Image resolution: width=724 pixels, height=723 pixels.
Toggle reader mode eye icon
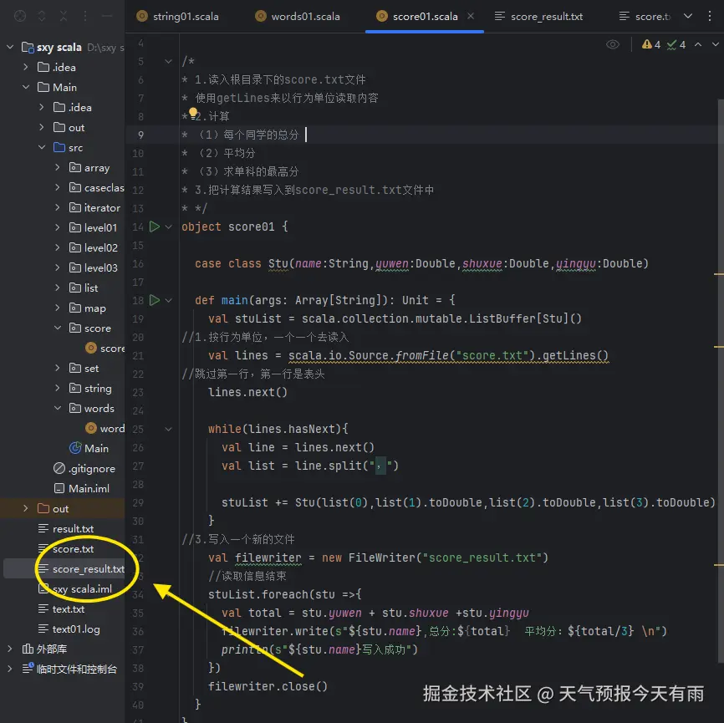(x=613, y=44)
